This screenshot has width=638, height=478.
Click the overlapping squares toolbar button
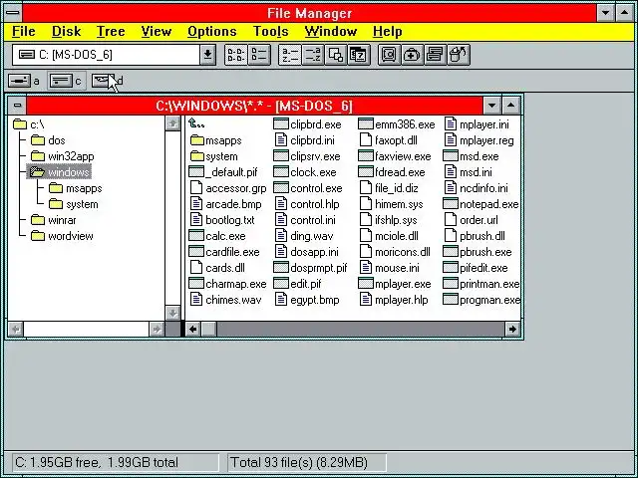(x=336, y=55)
